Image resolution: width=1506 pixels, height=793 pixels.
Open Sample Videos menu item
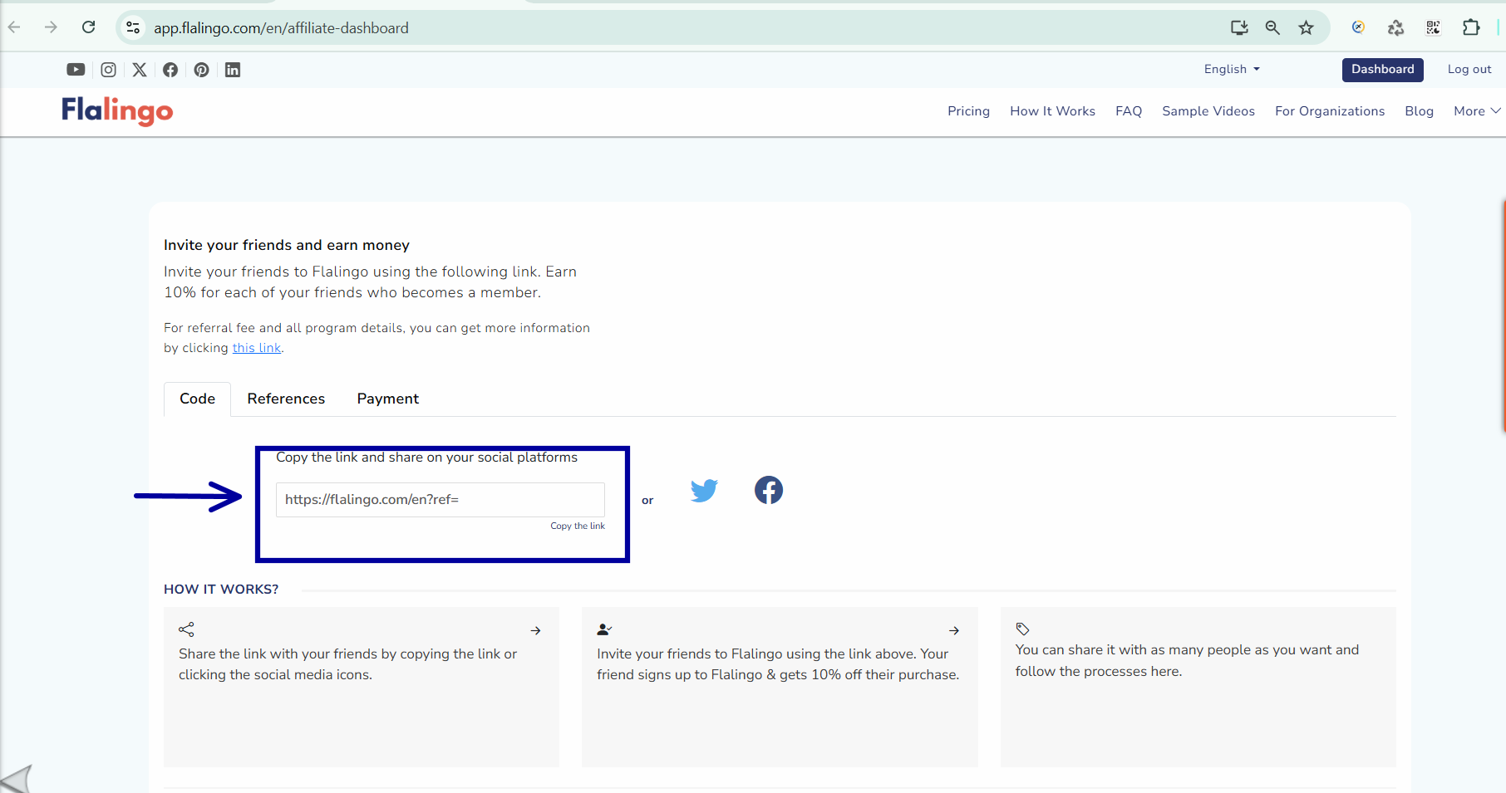(x=1208, y=110)
